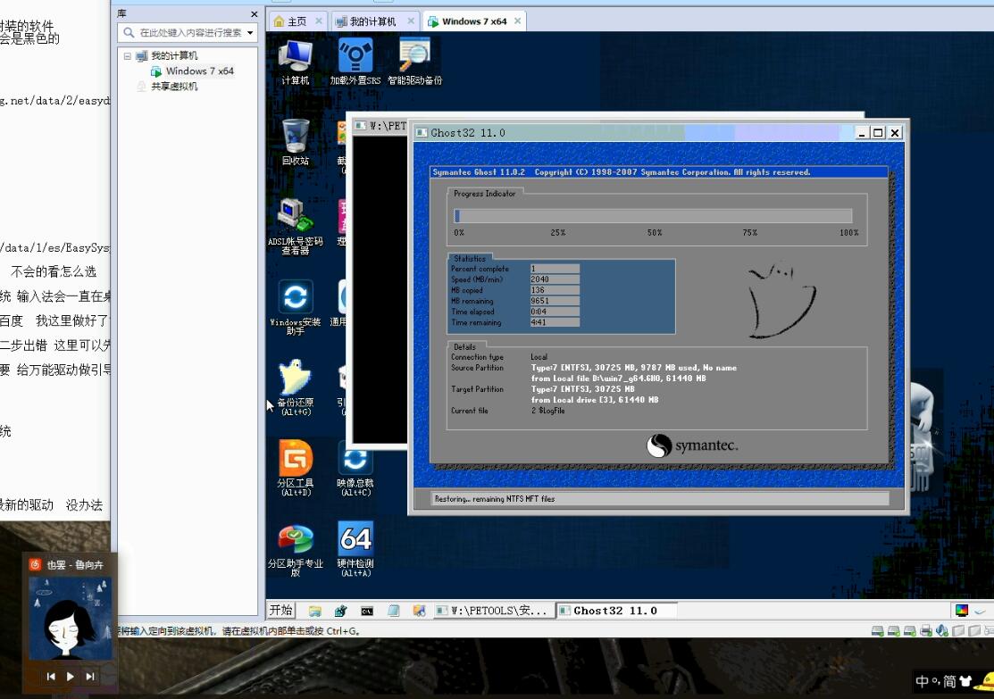Image resolution: width=994 pixels, height=699 pixels.
Task: Open the library search dropdown arrow
Action: [x=250, y=33]
